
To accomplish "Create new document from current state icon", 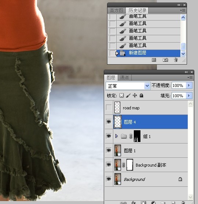I will pyautogui.click(x=154, y=60).
